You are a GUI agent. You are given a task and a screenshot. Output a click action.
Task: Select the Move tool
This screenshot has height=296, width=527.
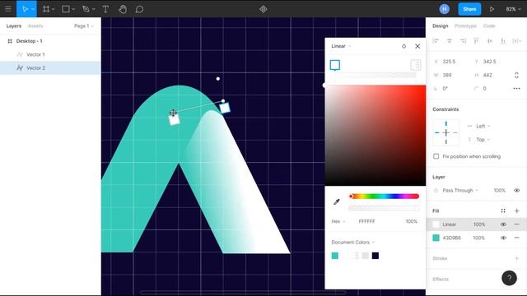[x=26, y=9]
